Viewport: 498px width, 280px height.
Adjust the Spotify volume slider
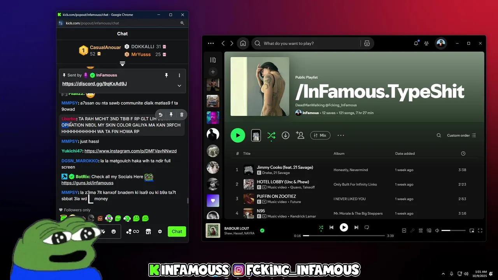[453, 231]
